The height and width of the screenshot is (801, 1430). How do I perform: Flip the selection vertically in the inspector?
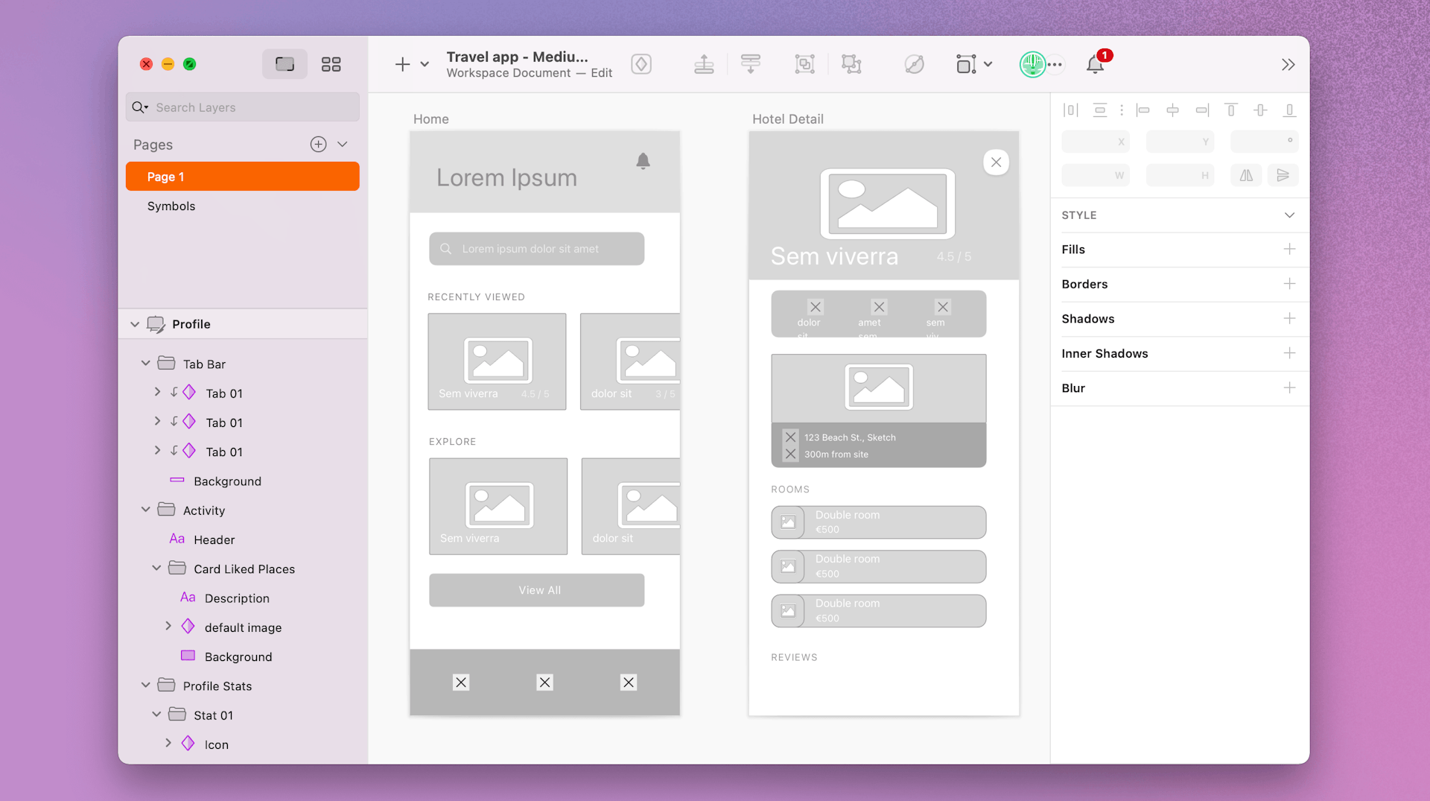pyautogui.click(x=1283, y=175)
